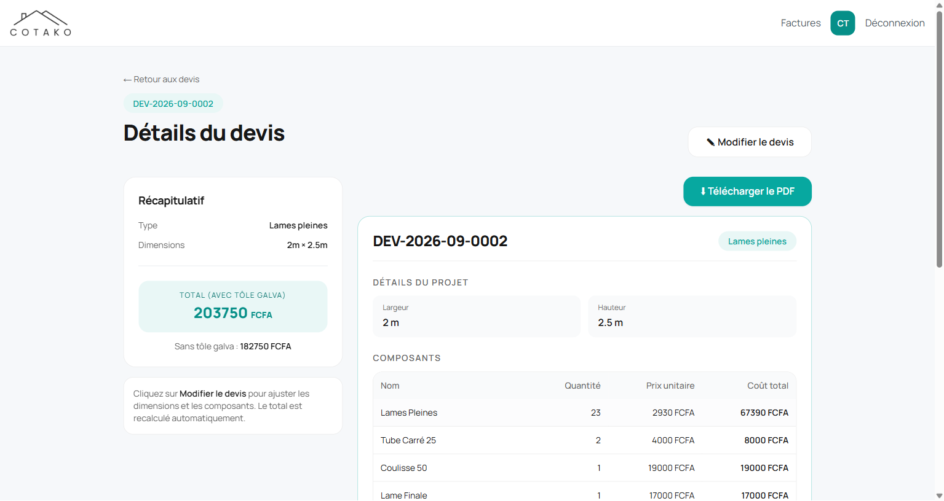Click the Télécharger le PDF button label
Screen dimensions: 944x501
coord(751,192)
